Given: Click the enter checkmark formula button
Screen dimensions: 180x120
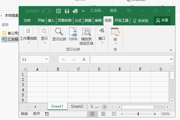Looking at the screenshot, I should tap(74, 59).
